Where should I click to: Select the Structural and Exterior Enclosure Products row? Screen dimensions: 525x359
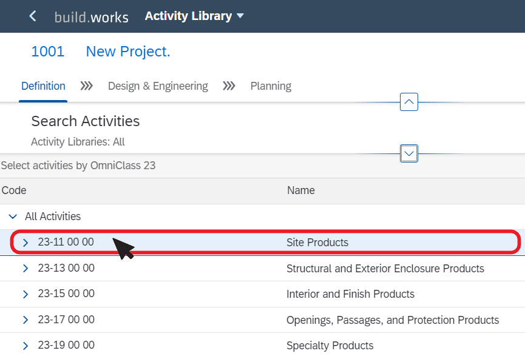[262, 268]
